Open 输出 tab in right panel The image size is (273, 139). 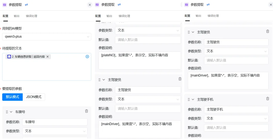[x=198, y=16]
